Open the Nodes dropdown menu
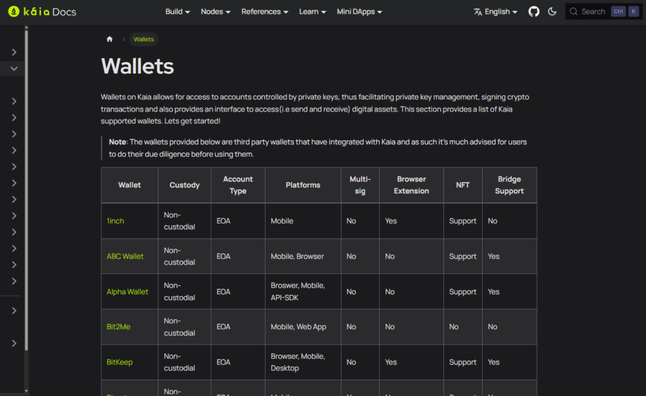Image resolution: width=646 pixels, height=396 pixels. 216,11
